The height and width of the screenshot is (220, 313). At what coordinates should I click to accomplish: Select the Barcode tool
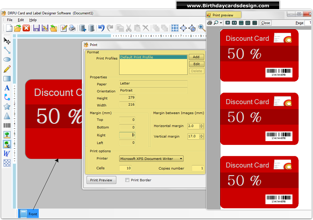(7, 125)
